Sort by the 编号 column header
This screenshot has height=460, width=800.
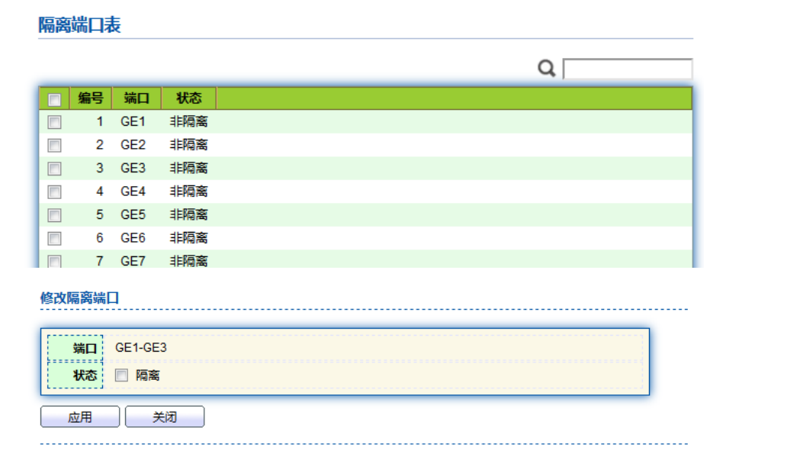pos(91,98)
